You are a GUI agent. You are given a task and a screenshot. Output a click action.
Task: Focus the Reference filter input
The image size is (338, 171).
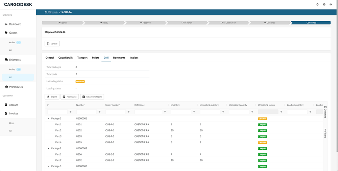(x=148, y=112)
